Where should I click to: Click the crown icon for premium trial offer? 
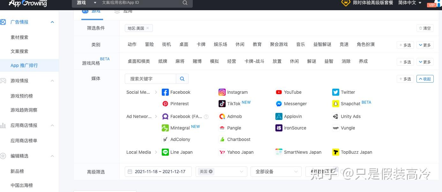346,3
